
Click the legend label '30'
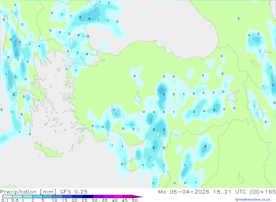pos(95,200)
